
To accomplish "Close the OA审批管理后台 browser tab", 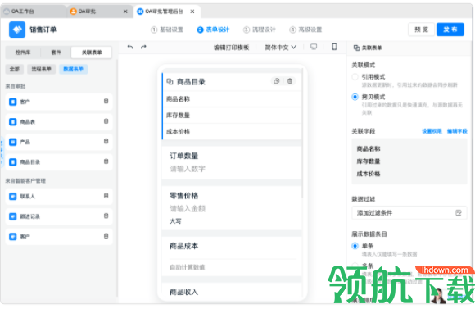I will 192,11.
